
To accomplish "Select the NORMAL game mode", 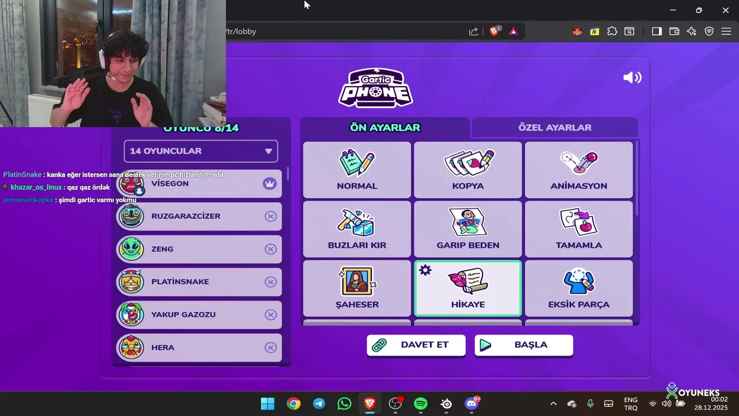I will tap(357, 170).
